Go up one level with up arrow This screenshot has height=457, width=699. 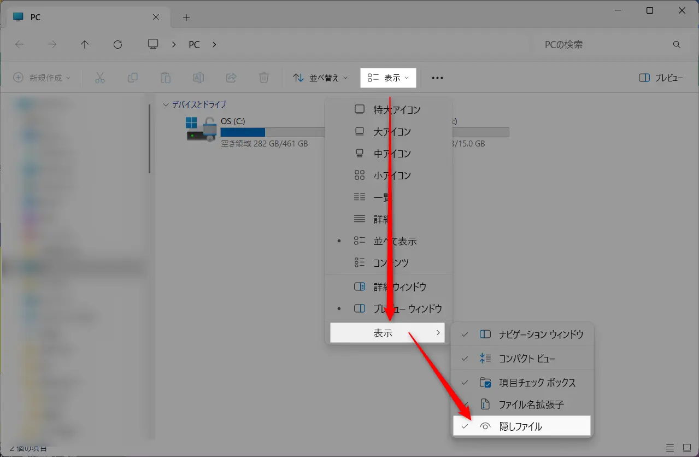pos(85,45)
